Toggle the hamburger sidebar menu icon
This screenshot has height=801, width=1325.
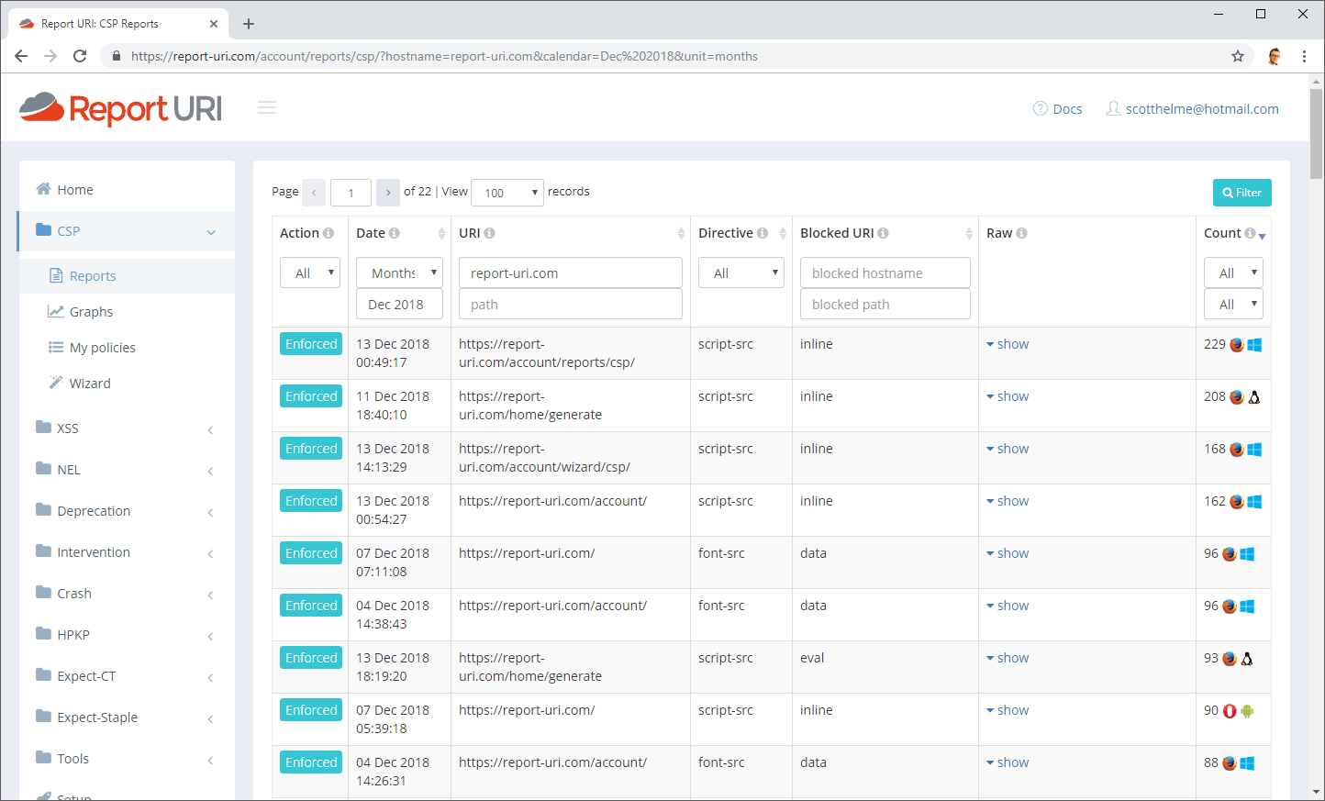coord(267,107)
